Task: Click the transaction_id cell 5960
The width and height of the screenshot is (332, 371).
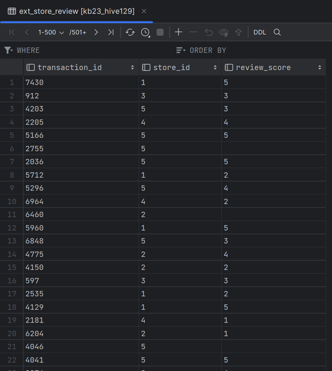Action: [x=81, y=228]
